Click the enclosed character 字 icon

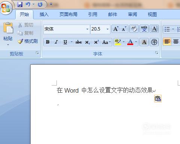click(154, 42)
